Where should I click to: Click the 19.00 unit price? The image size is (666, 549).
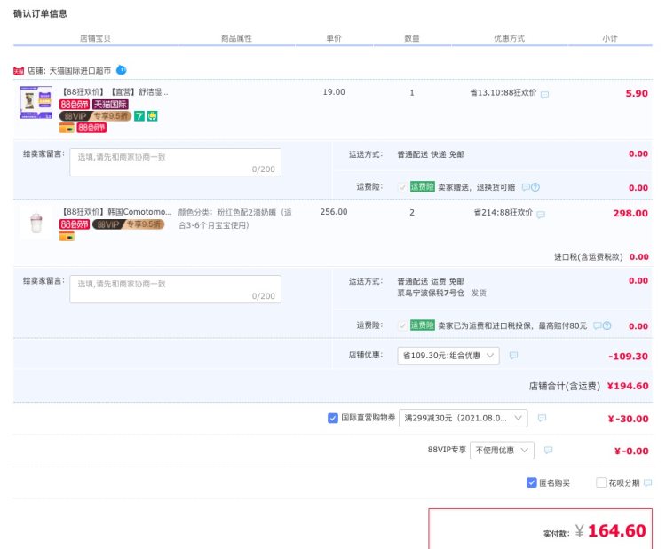coord(334,92)
